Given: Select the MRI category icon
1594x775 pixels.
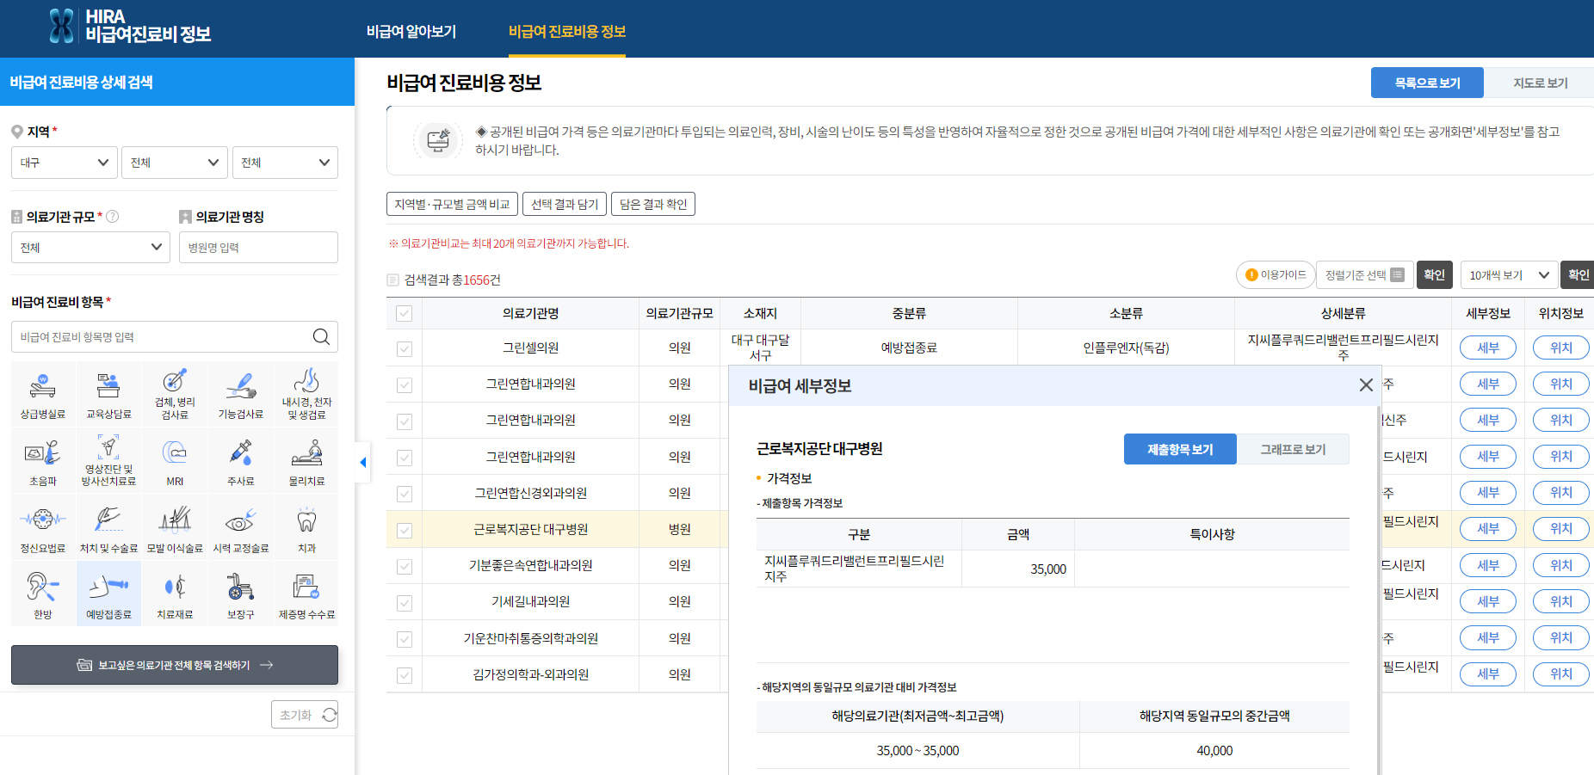Looking at the screenshot, I should 174,460.
